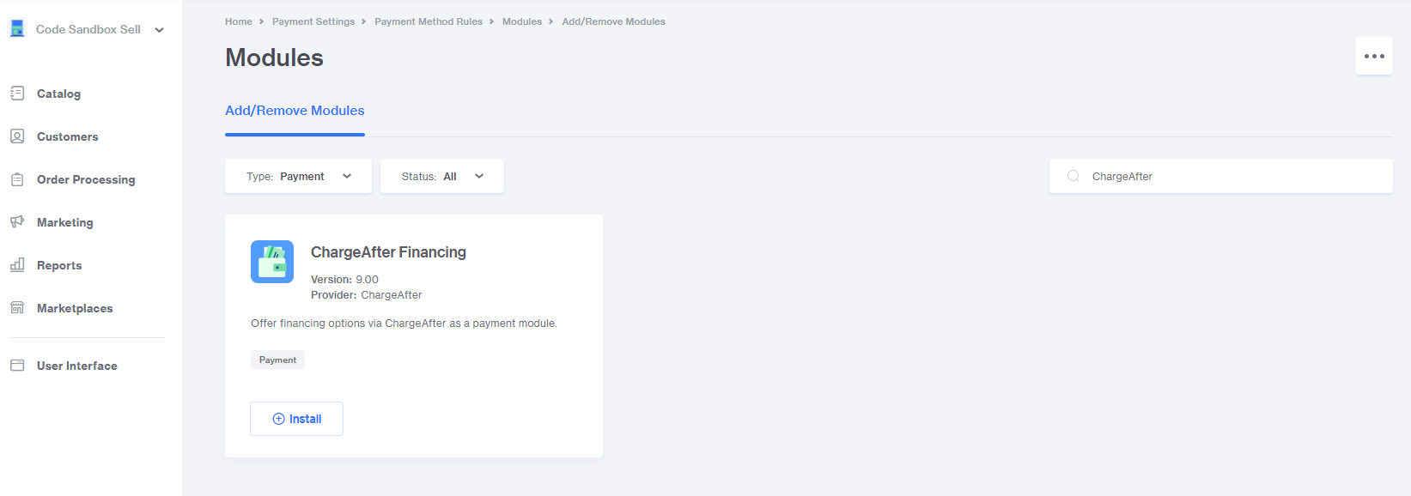Open the Customers section

(x=67, y=136)
